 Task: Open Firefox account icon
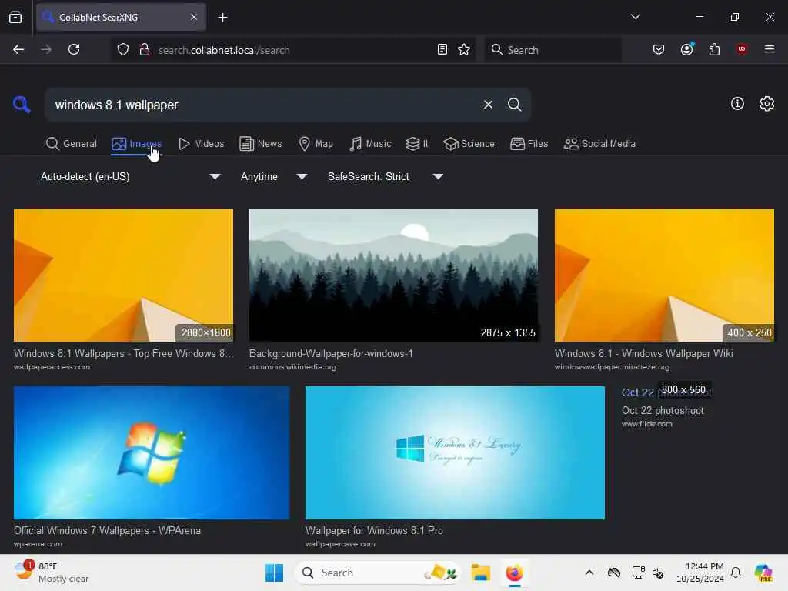tap(687, 49)
